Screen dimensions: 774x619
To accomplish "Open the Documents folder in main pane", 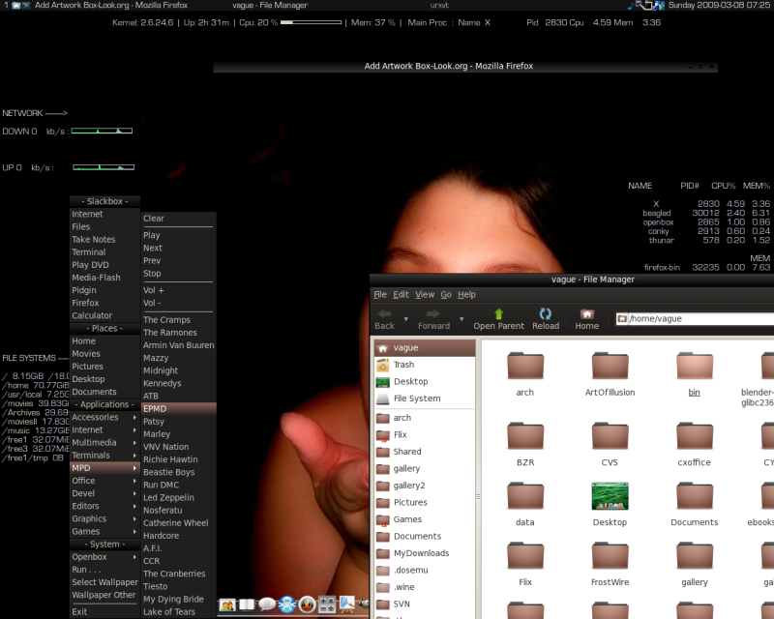I will pos(695,495).
